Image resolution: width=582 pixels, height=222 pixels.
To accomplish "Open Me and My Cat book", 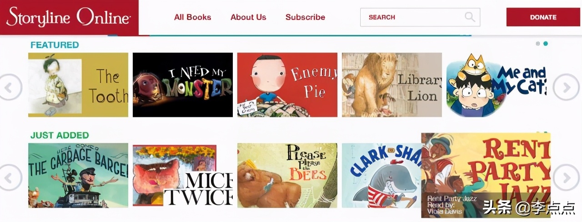I will point(496,85).
